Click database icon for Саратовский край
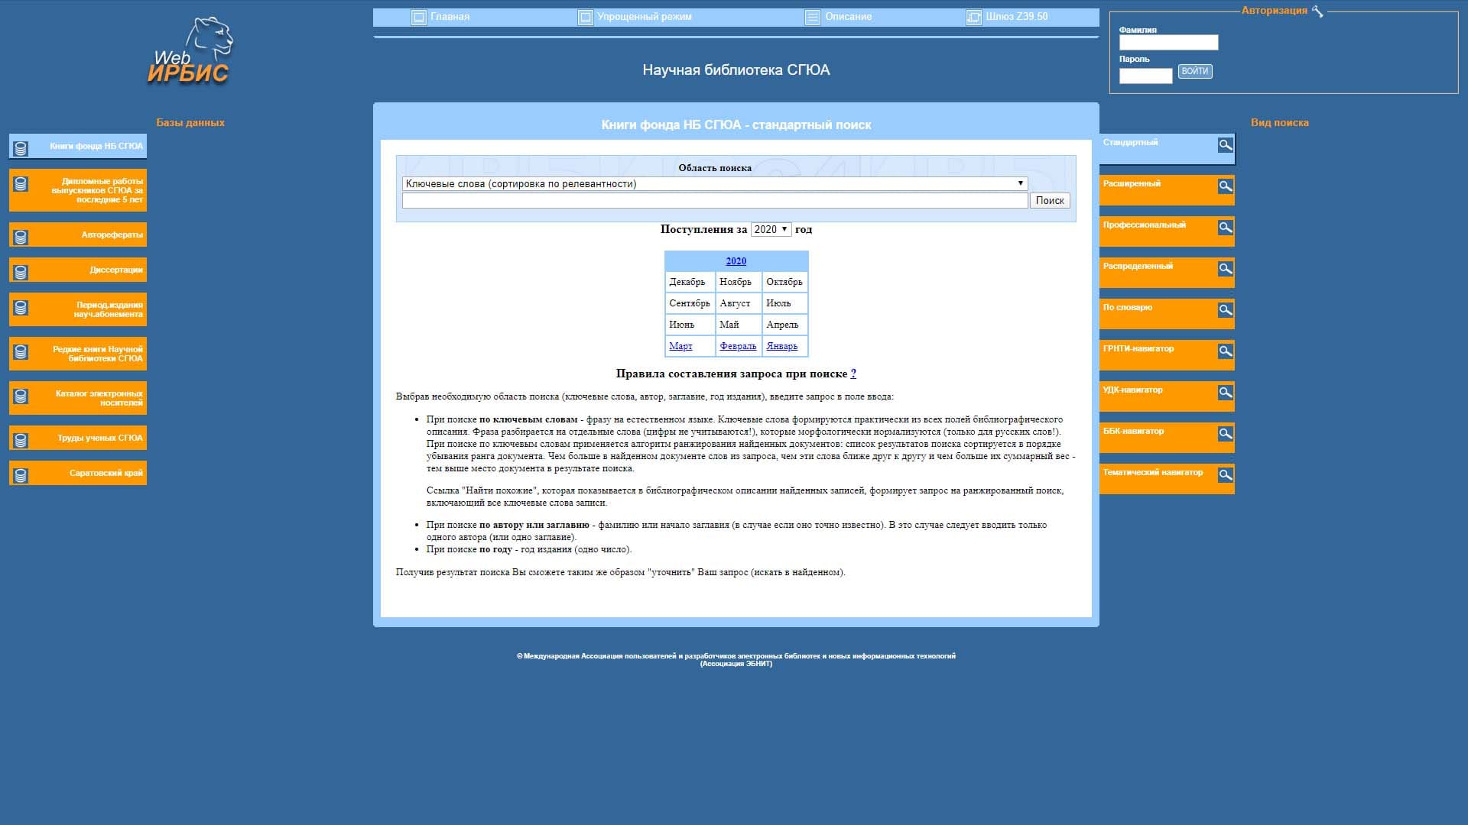1468x825 pixels. (21, 476)
